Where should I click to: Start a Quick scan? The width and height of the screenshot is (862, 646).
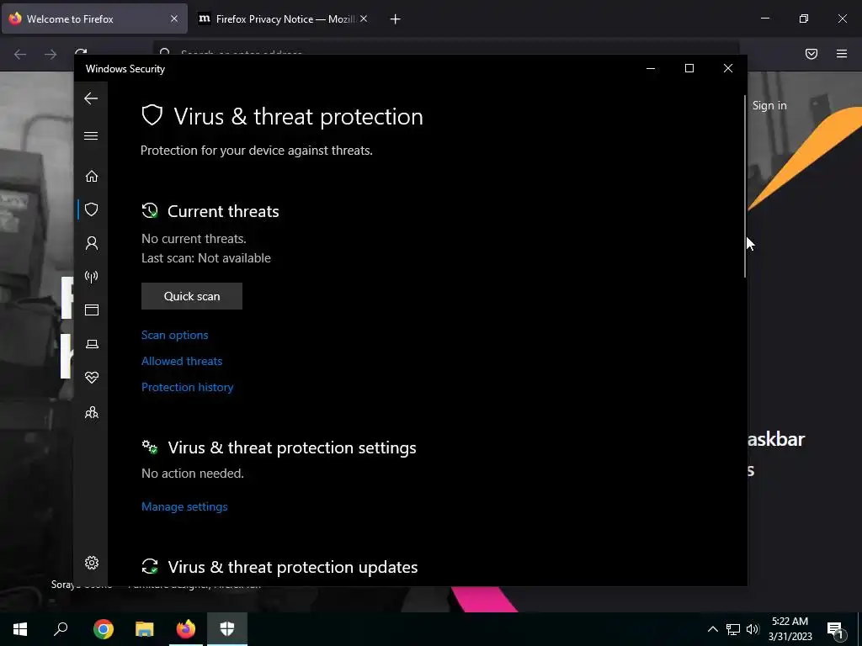[192, 296]
